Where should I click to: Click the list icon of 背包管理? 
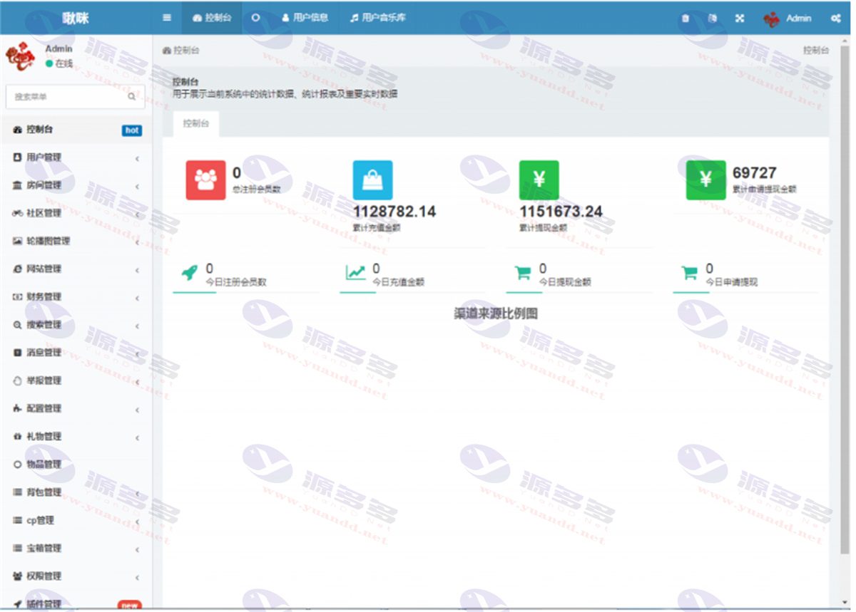click(x=18, y=492)
